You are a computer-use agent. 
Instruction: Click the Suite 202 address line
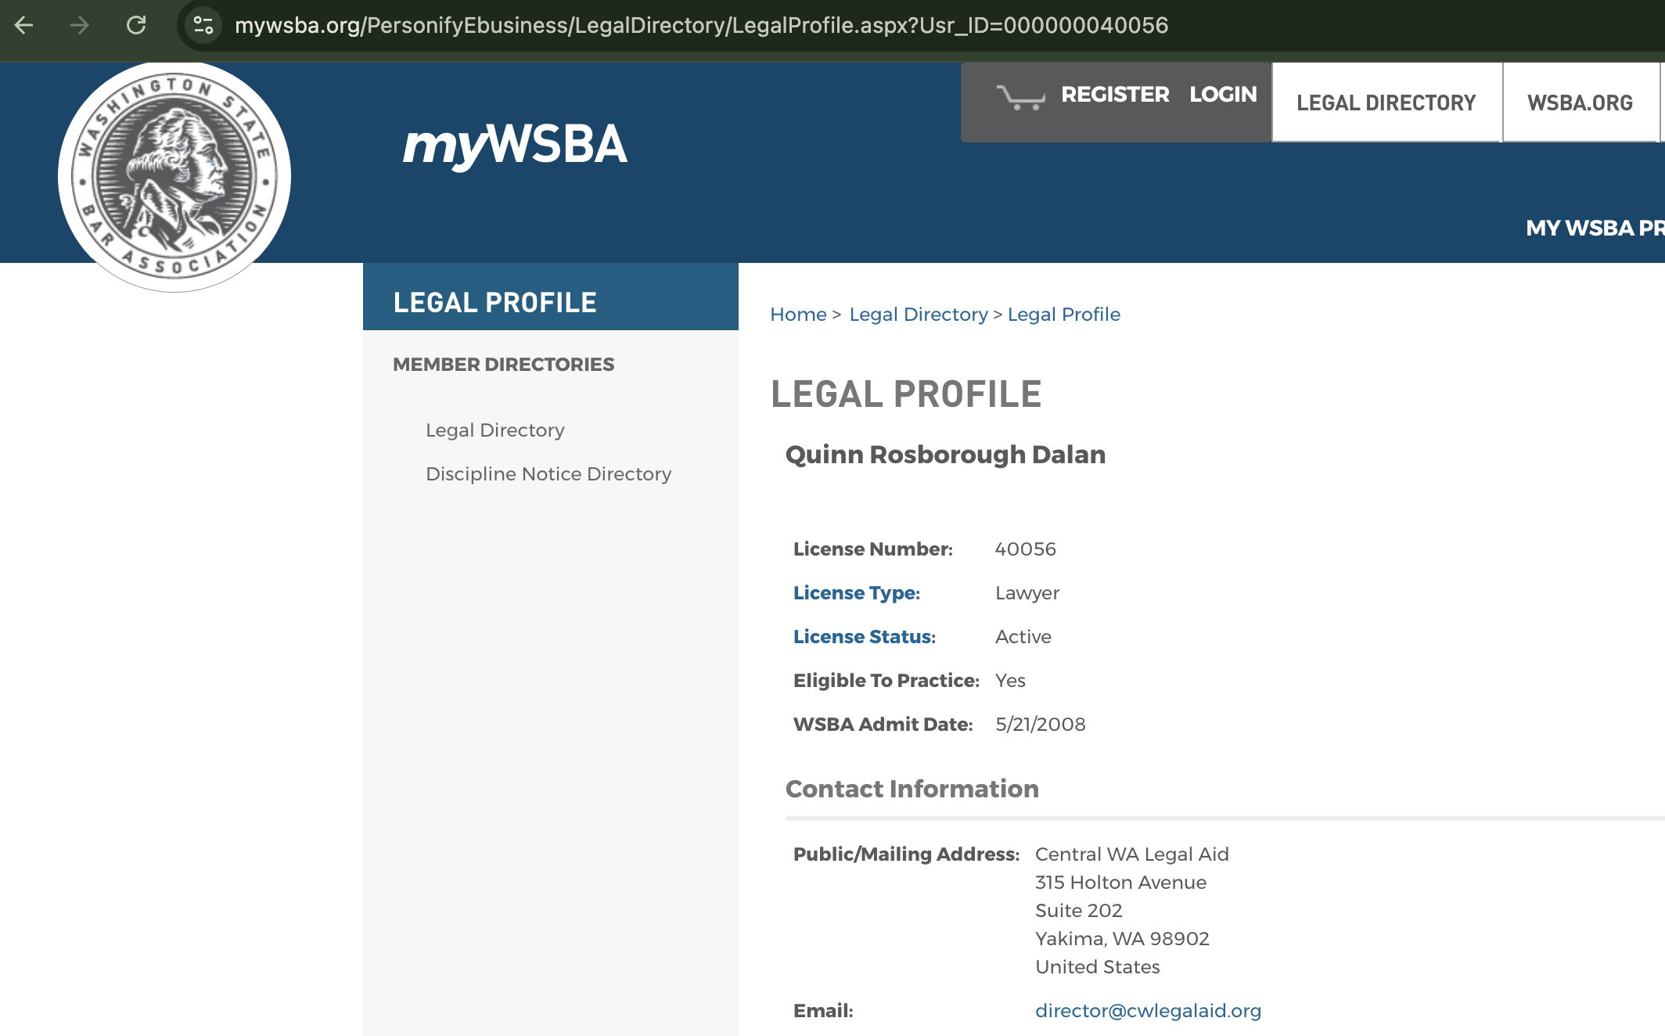coord(1079,911)
